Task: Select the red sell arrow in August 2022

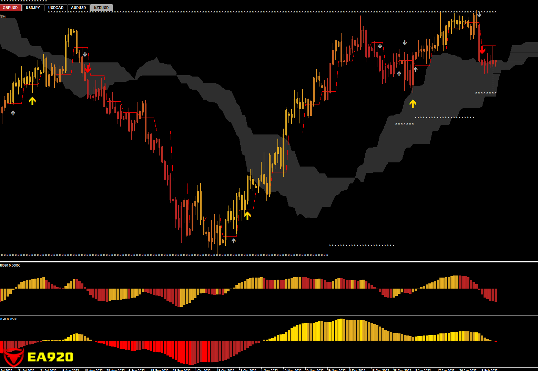Action: click(88, 69)
